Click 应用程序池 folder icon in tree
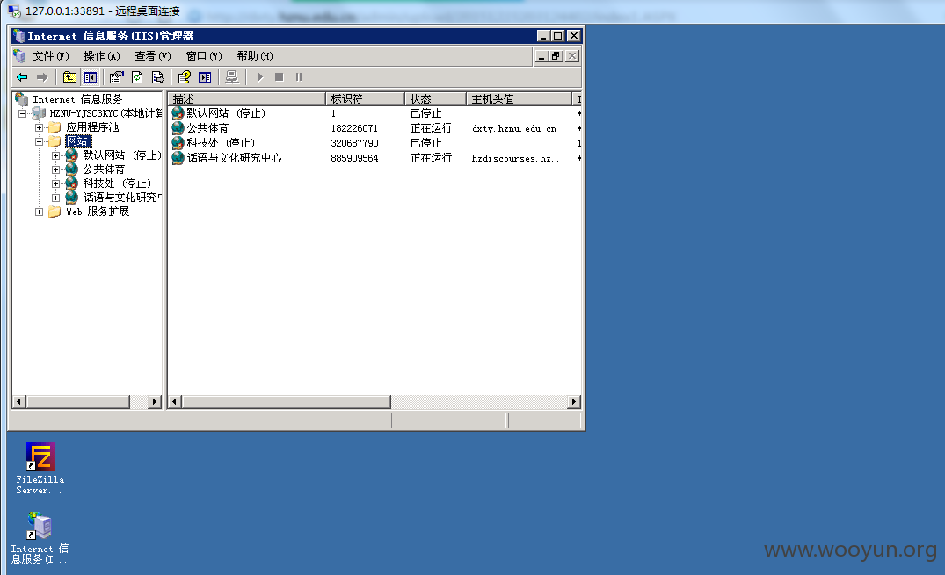 (x=55, y=127)
